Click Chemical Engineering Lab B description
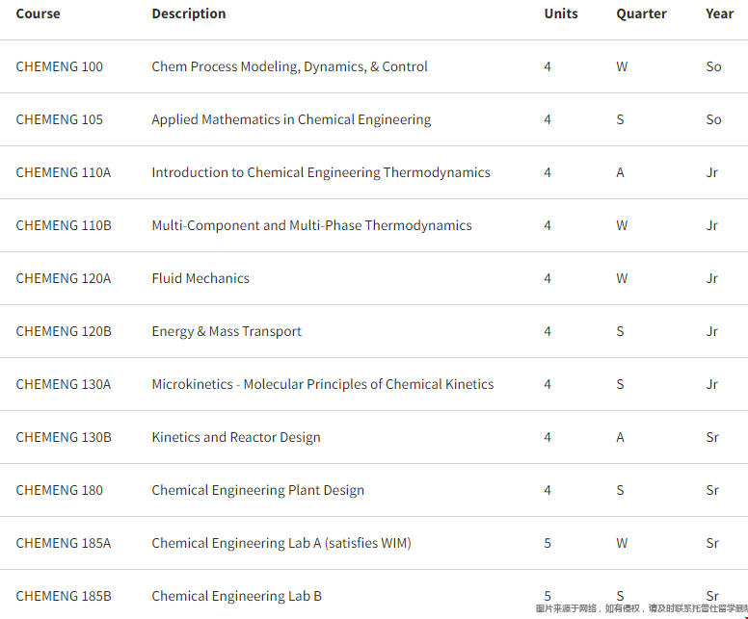Screen dimensions: 748x619 [236, 596]
